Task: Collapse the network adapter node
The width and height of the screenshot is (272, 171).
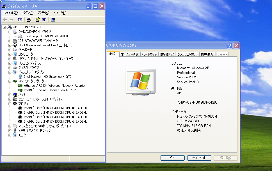Action: pyautogui.click(x=10, y=81)
